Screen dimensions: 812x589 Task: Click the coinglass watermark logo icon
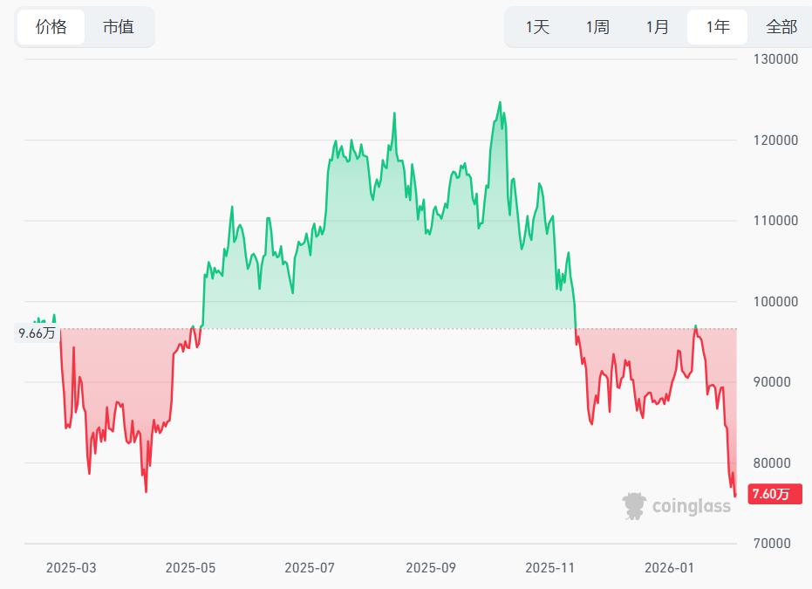pyautogui.click(x=634, y=505)
